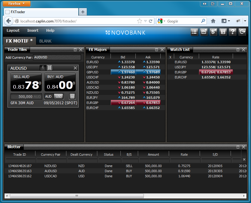Close the AUDUSD trade tile
The width and height of the screenshot is (251, 203).
pos(75,68)
